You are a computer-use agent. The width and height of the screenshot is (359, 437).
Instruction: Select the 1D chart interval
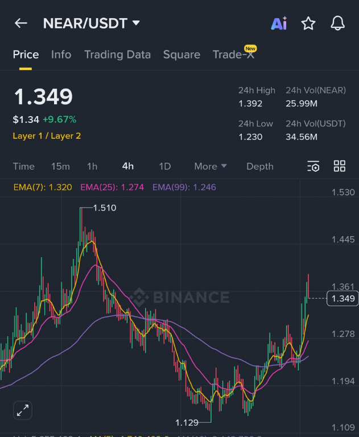[x=165, y=166]
